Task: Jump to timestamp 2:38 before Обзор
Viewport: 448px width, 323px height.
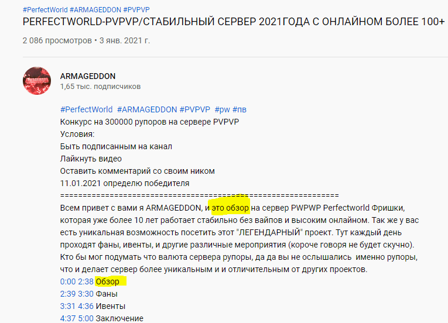Action: pyautogui.click(x=86, y=281)
